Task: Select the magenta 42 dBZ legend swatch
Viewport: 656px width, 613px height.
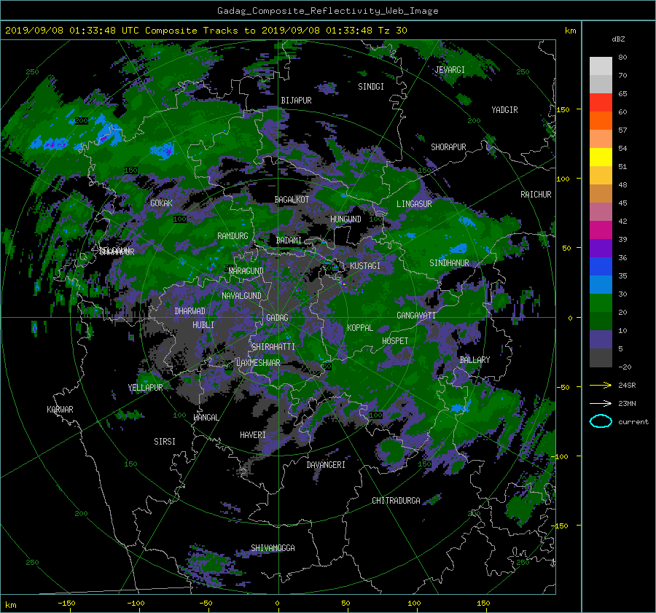Action: 601,230
